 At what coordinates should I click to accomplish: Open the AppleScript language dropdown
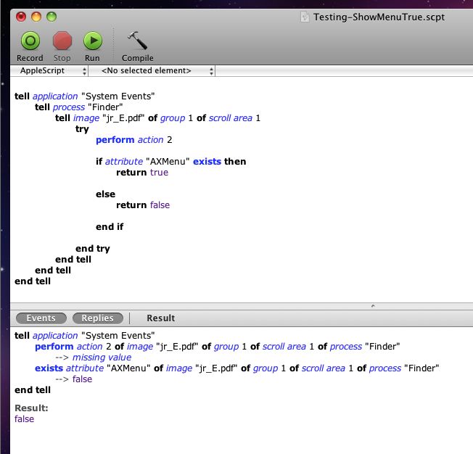49,71
